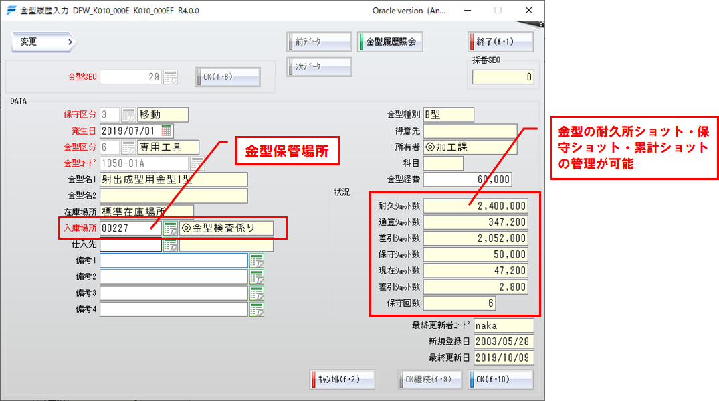719x401 pixels.
Task: Click the 金型経費 amount field
Action: coord(468,179)
